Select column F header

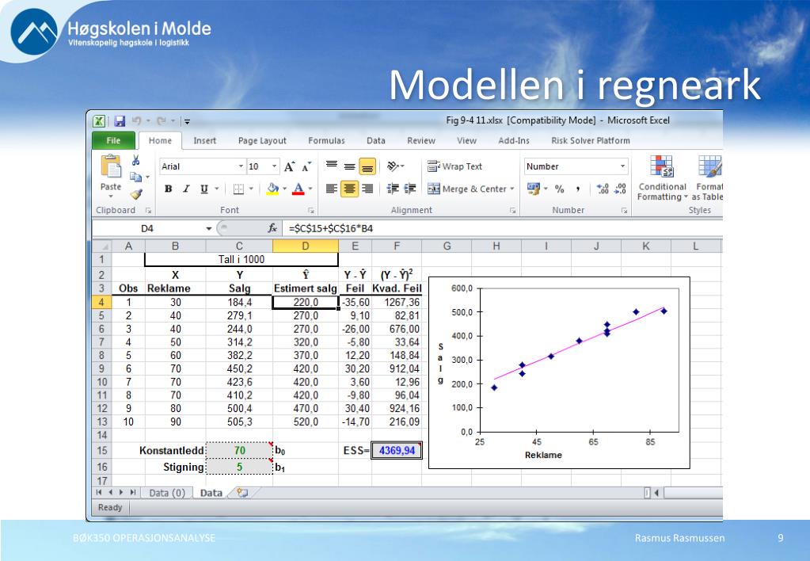click(x=397, y=246)
